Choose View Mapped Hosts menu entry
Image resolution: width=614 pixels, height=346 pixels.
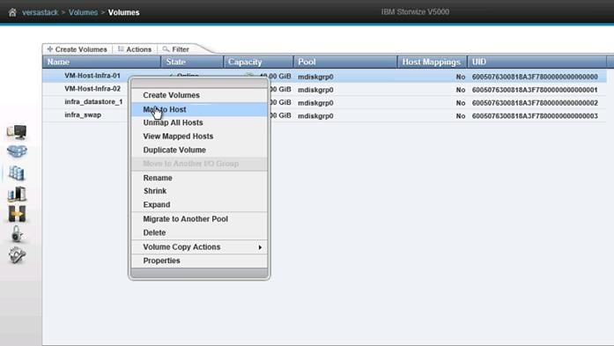(x=199, y=136)
